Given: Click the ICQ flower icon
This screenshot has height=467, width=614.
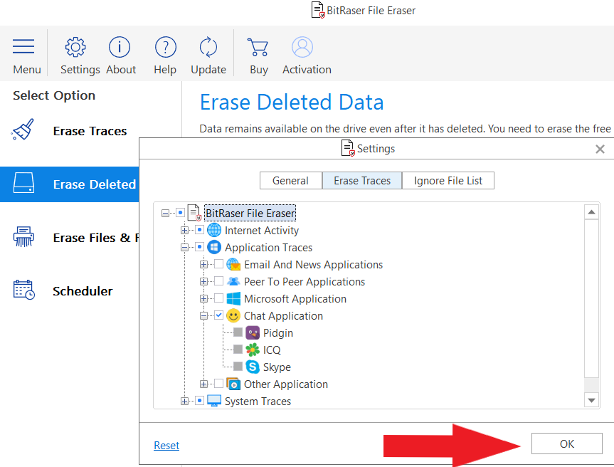Looking at the screenshot, I should click(x=253, y=350).
